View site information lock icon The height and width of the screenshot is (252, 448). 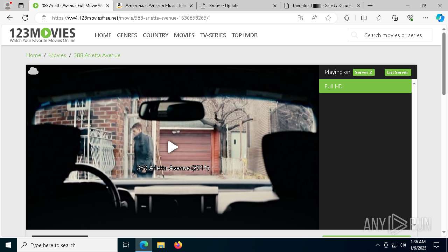pyautogui.click(x=44, y=18)
